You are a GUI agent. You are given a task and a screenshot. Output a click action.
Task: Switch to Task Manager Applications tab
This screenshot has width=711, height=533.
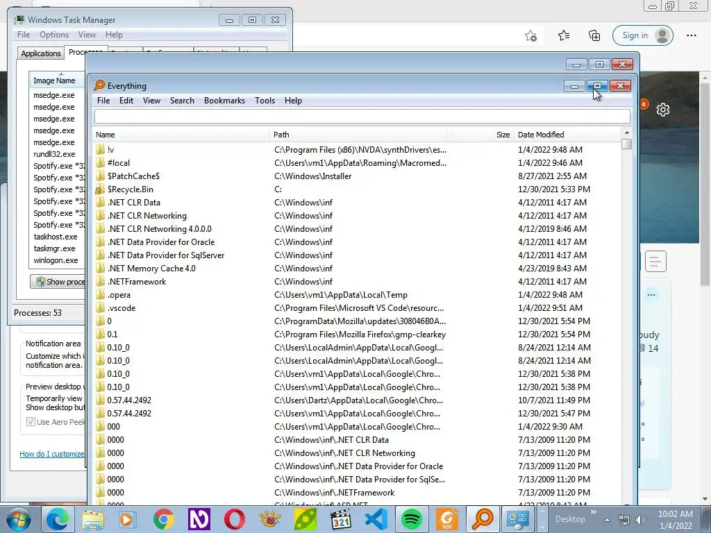[x=41, y=53]
